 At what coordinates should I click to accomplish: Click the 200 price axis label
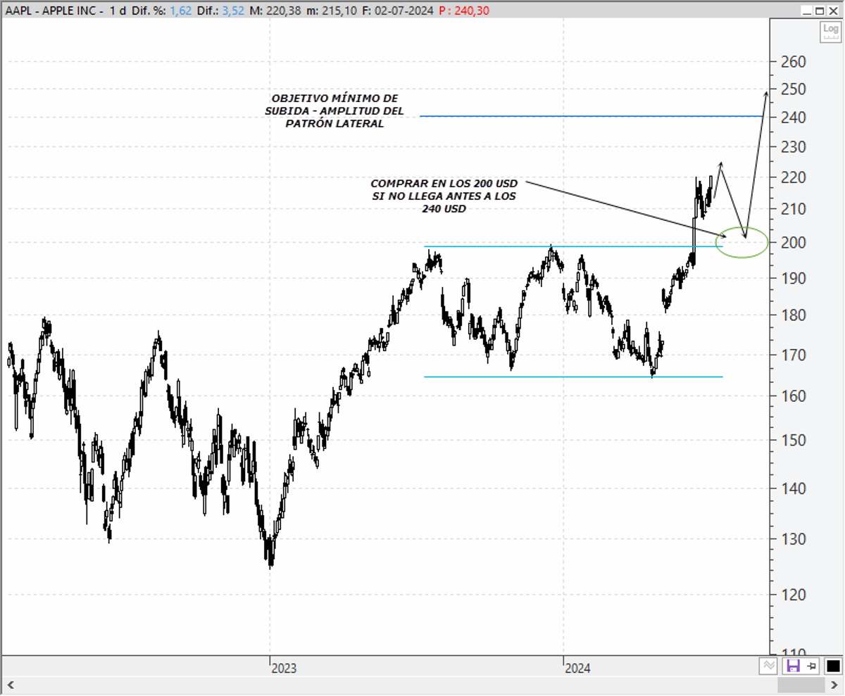(x=793, y=243)
